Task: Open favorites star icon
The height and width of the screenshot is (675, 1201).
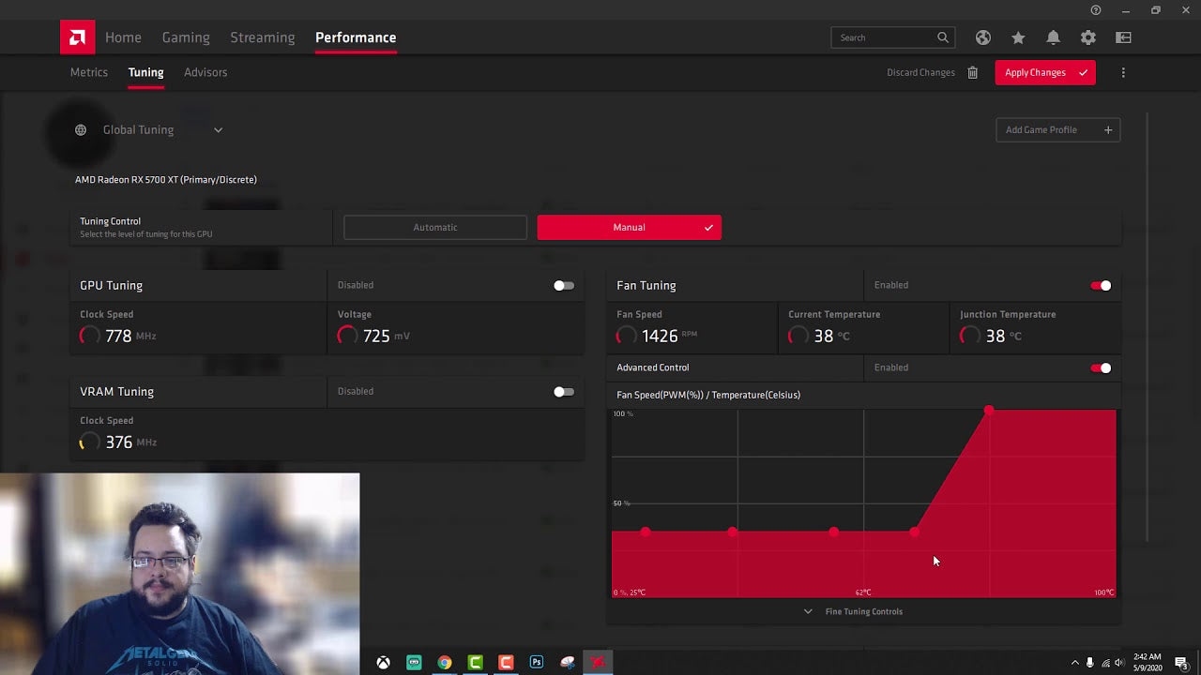Action: click(x=1018, y=37)
